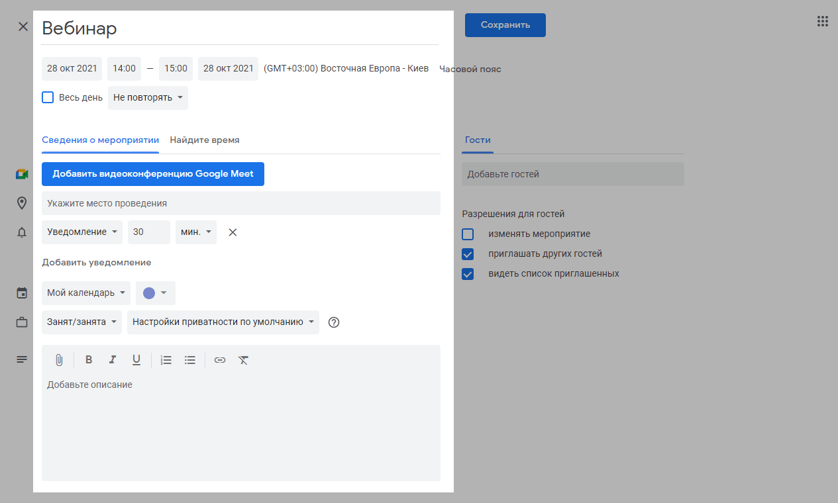Viewport: 838px width, 503px height.
Task: Toggle italic formatting in description
Action: [113, 360]
